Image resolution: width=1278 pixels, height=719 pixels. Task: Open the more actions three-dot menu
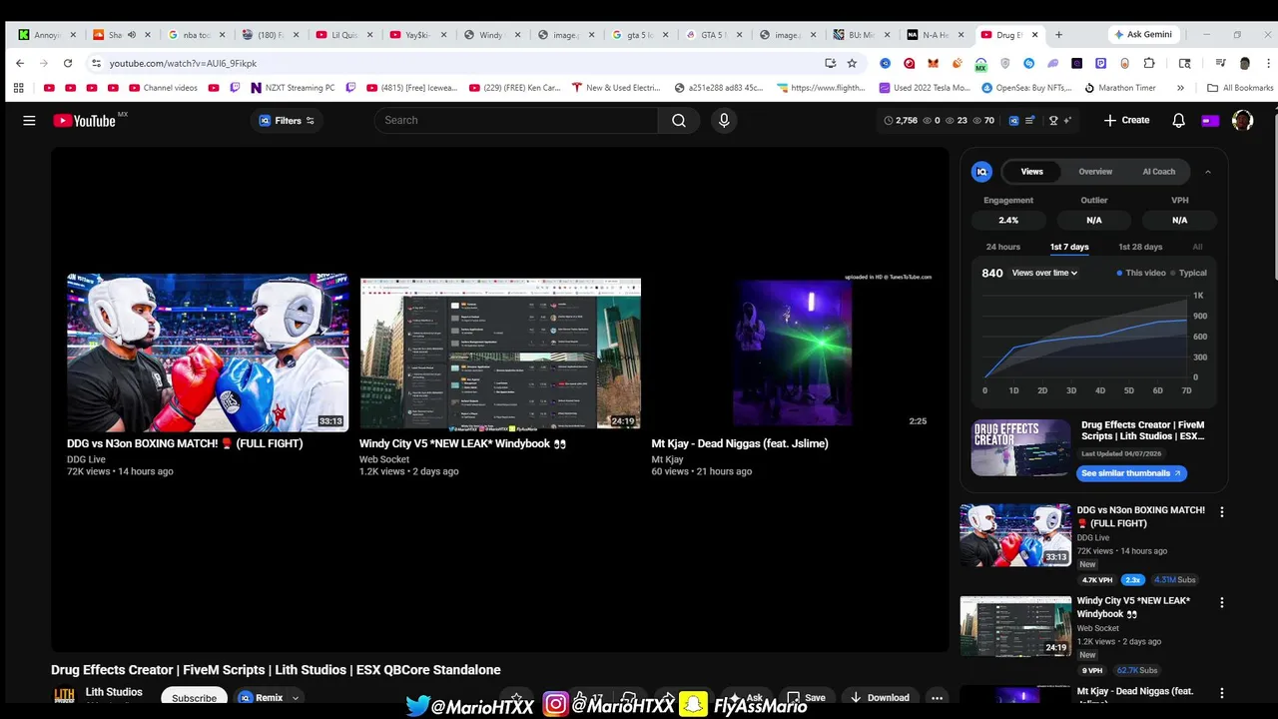(937, 698)
